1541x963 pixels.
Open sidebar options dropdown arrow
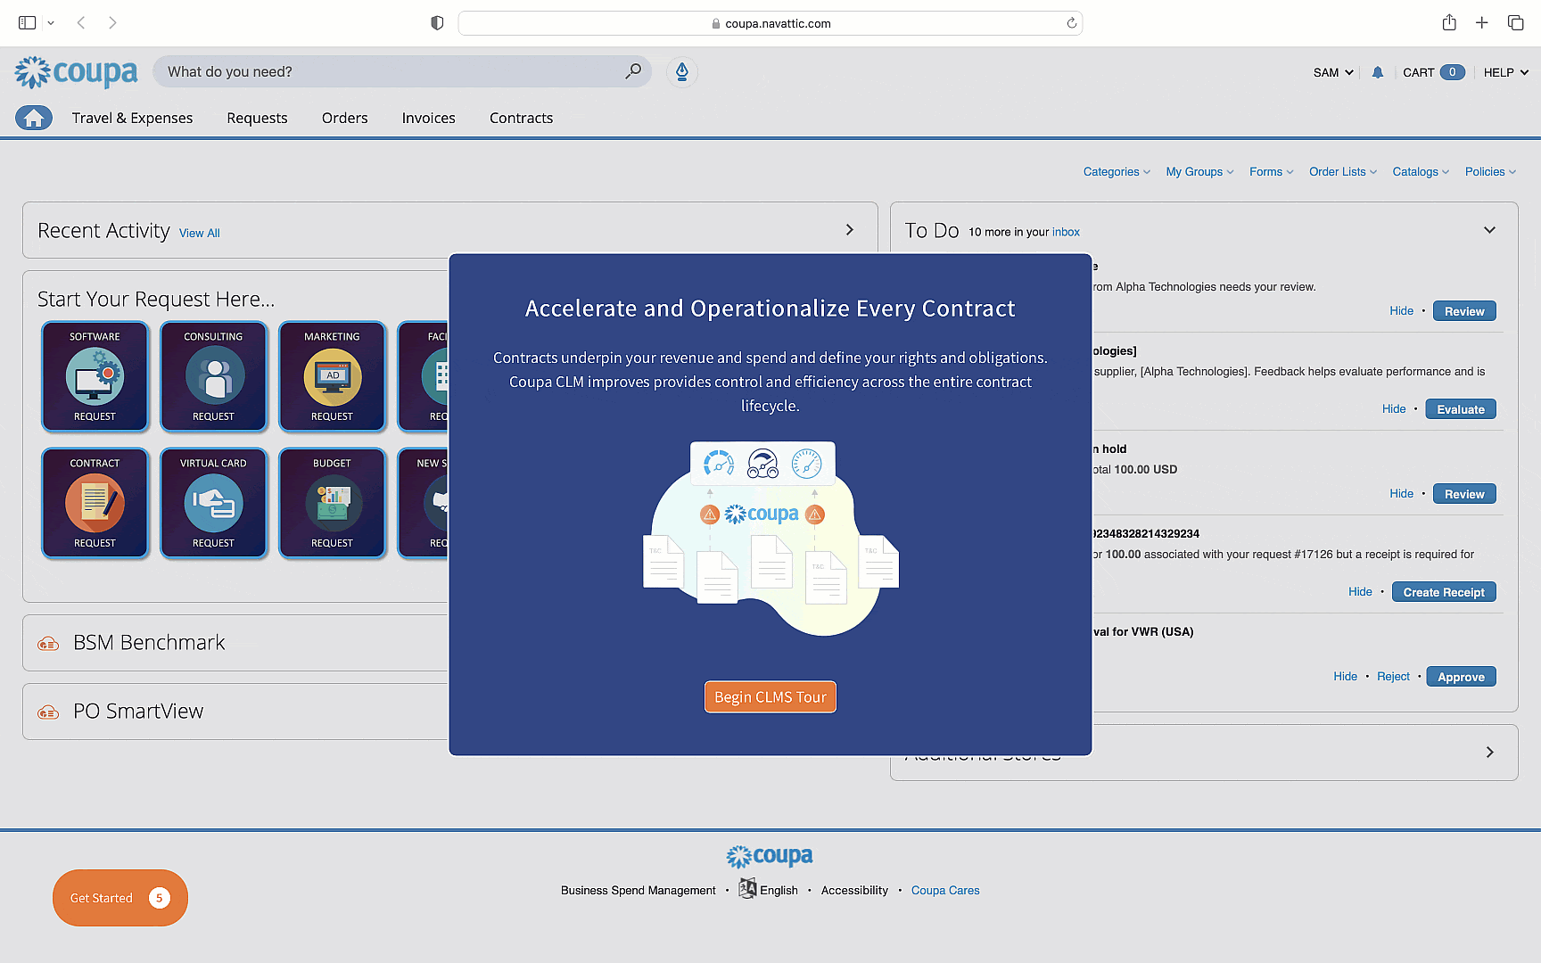pyautogui.click(x=51, y=23)
